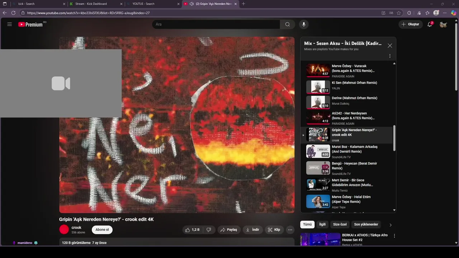This screenshot has height=258, width=459.
Task: View site information lock icon
Action: [23, 13]
